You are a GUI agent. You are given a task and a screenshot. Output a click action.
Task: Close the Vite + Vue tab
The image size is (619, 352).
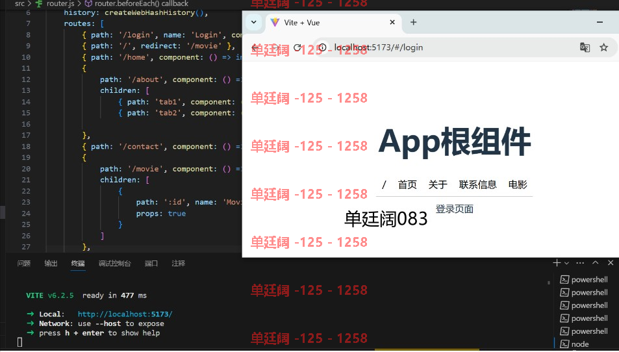click(392, 23)
